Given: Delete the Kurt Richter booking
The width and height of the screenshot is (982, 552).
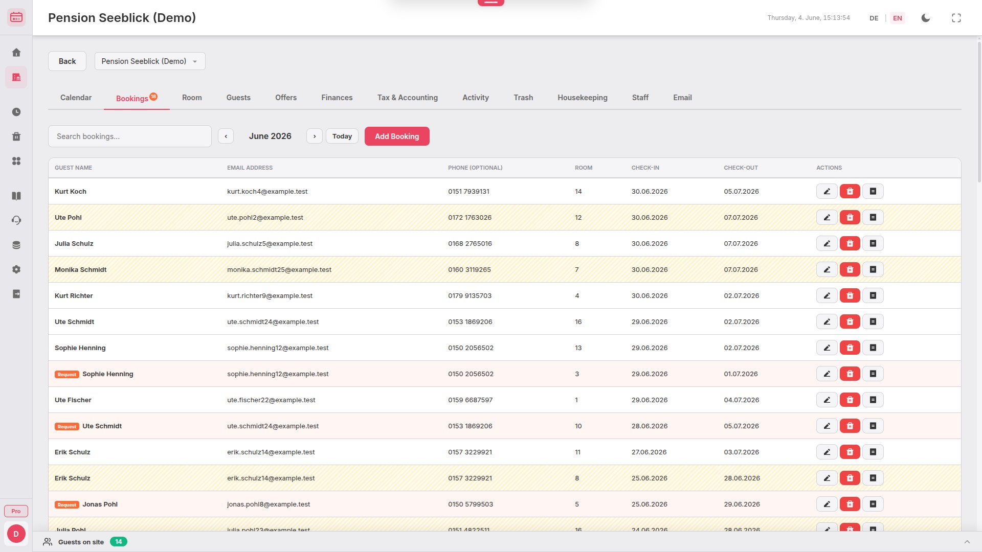Looking at the screenshot, I should tap(850, 295).
